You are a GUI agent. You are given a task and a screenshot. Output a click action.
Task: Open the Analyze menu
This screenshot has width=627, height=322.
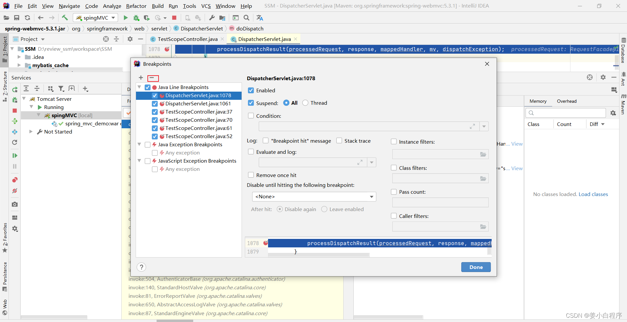[x=112, y=6]
